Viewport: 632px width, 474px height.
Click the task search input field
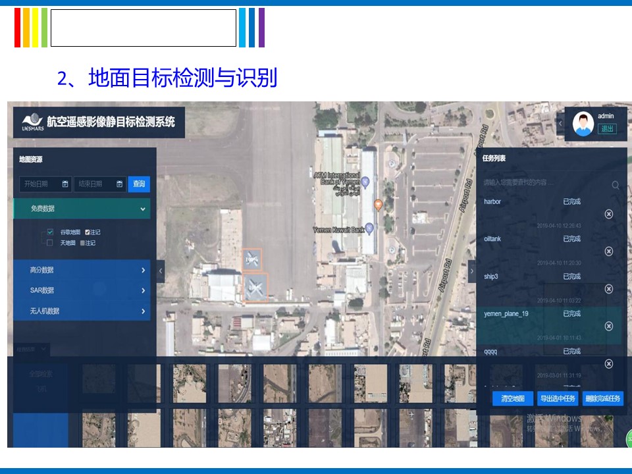tap(543, 182)
